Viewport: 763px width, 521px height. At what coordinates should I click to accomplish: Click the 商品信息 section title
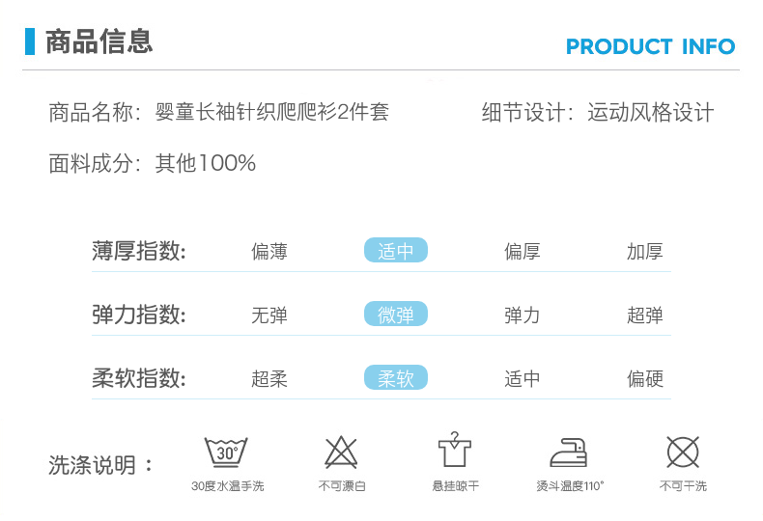click(x=99, y=41)
